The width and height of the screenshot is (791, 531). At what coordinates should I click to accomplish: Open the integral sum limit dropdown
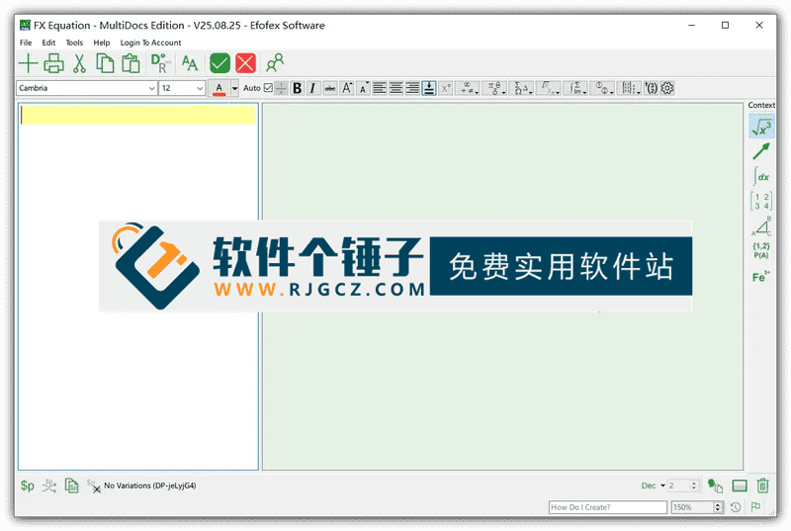tap(575, 88)
